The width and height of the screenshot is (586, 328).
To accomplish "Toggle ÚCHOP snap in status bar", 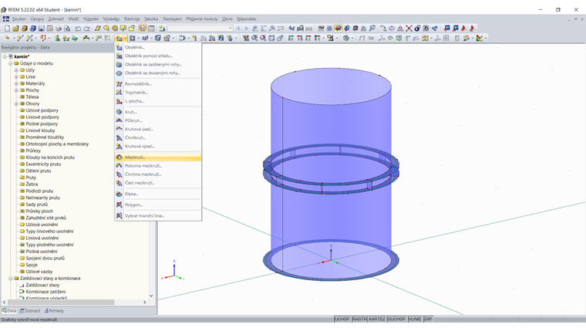I will [x=342, y=319].
